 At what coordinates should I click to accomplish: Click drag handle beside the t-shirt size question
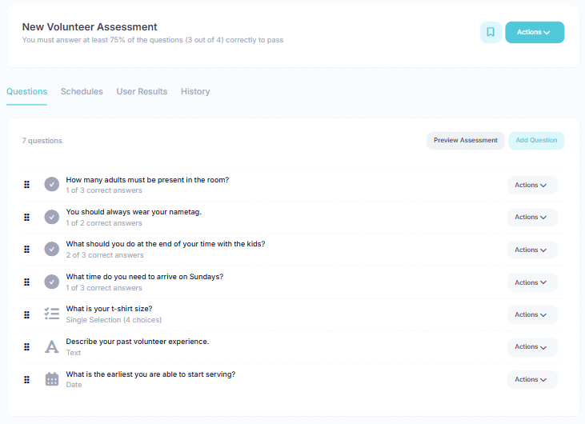pyautogui.click(x=26, y=314)
